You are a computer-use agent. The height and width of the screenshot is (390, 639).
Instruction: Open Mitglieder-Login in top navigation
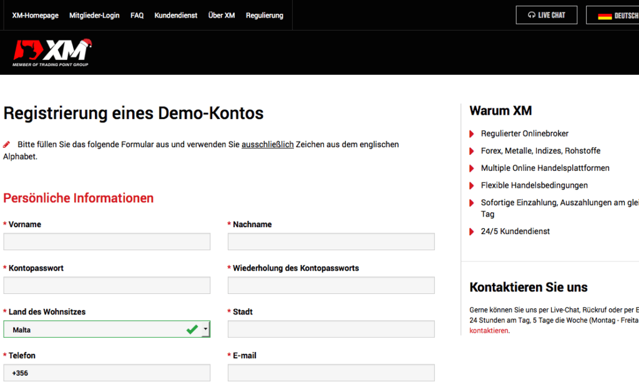(x=94, y=16)
